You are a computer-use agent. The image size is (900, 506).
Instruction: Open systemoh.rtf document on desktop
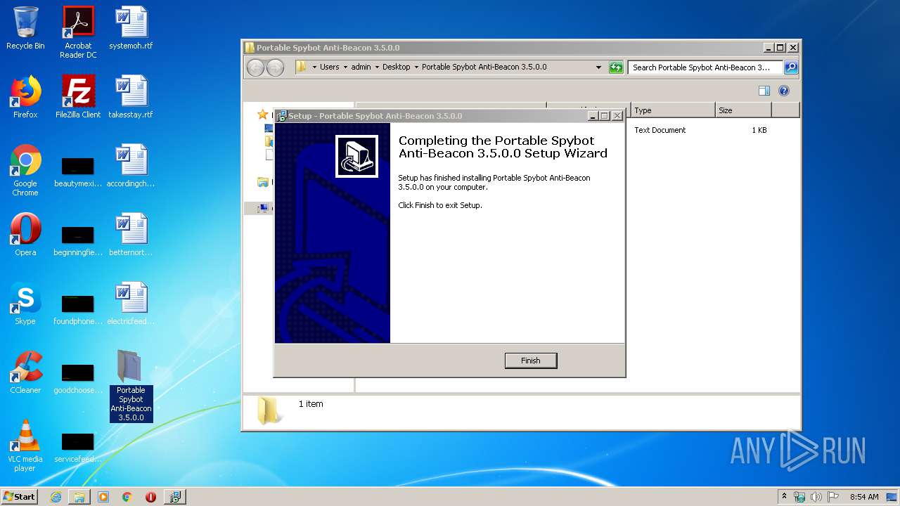[x=131, y=28]
